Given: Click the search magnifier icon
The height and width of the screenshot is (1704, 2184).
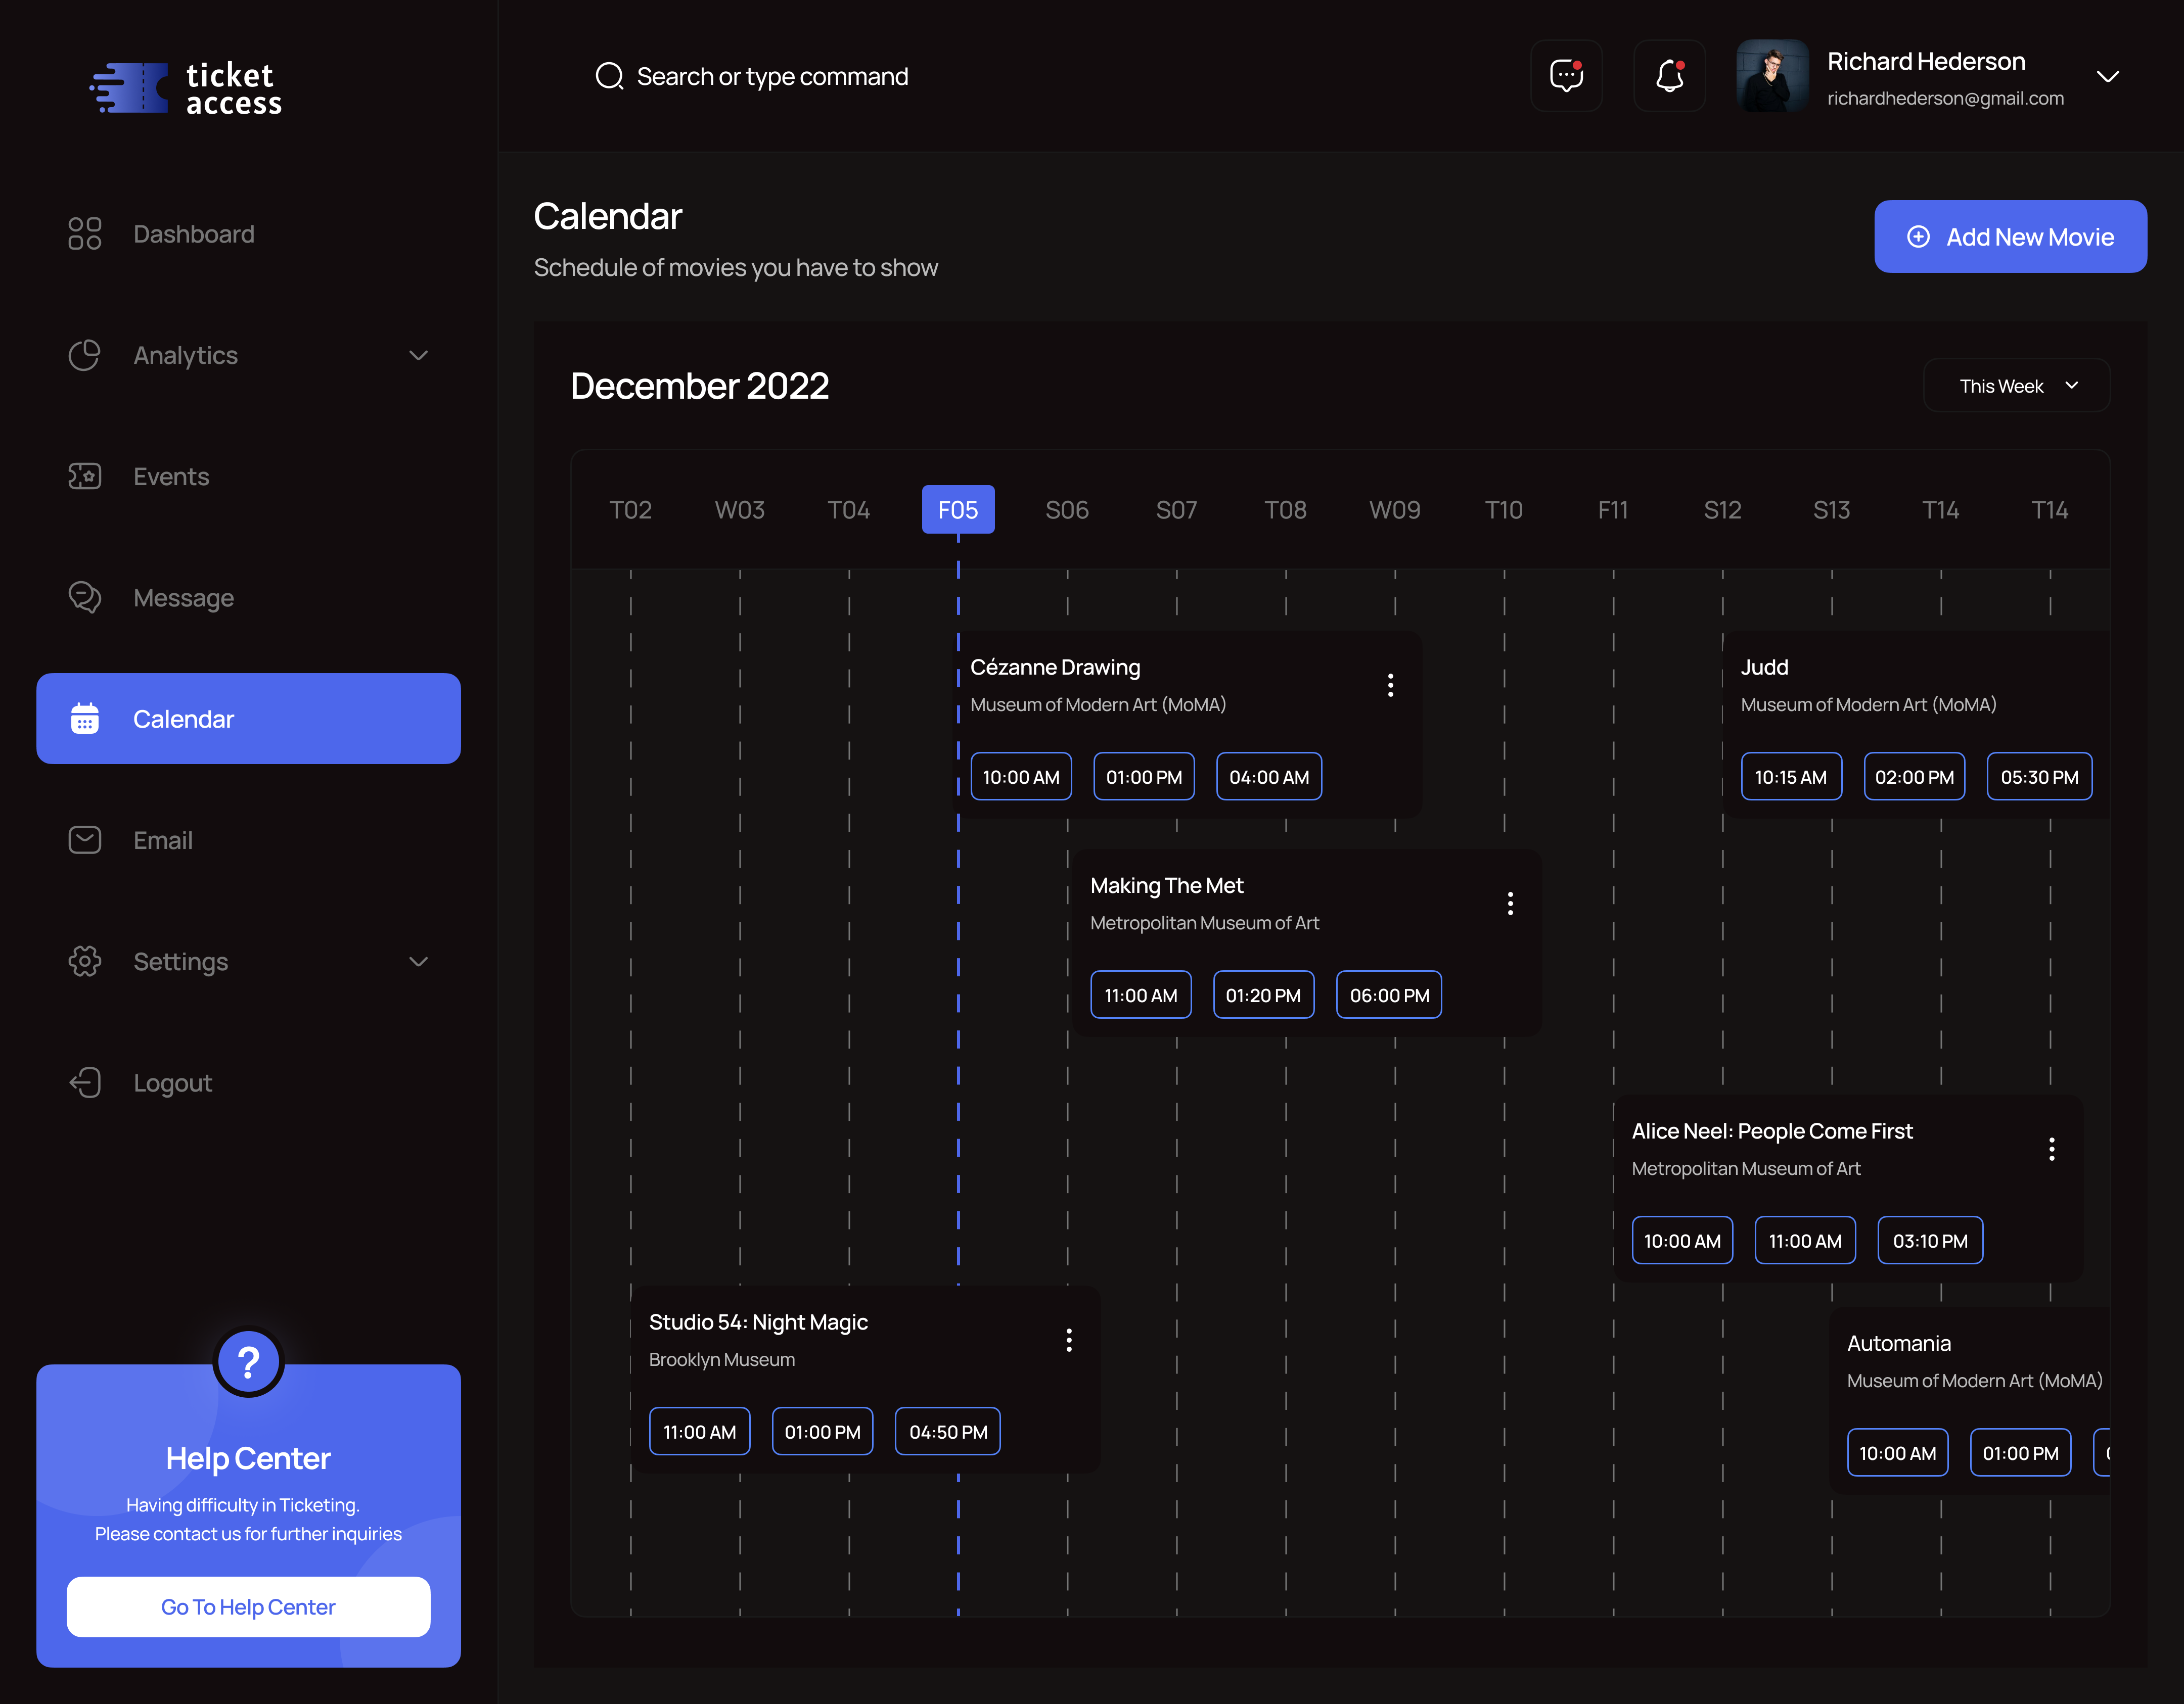Looking at the screenshot, I should tap(609, 76).
